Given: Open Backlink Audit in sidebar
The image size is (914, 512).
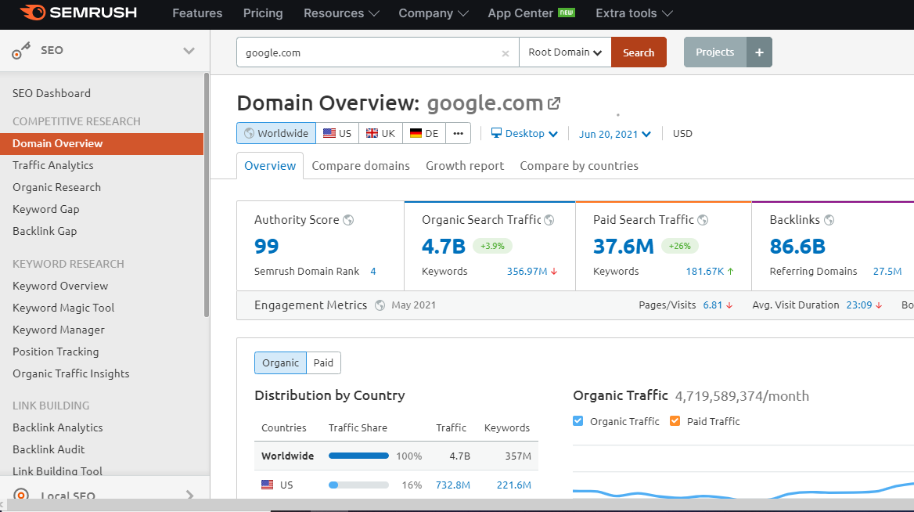Looking at the screenshot, I should pyautogui.click(x=49, y=449).
